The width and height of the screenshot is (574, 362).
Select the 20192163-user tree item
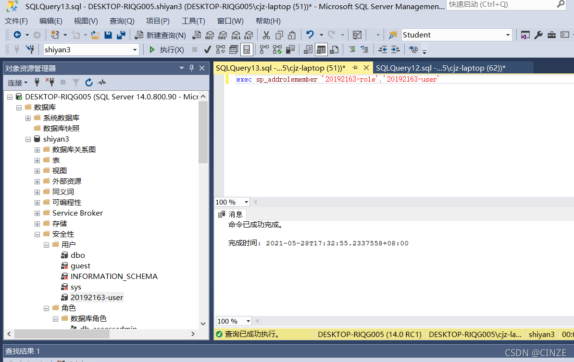click(97, 298)
